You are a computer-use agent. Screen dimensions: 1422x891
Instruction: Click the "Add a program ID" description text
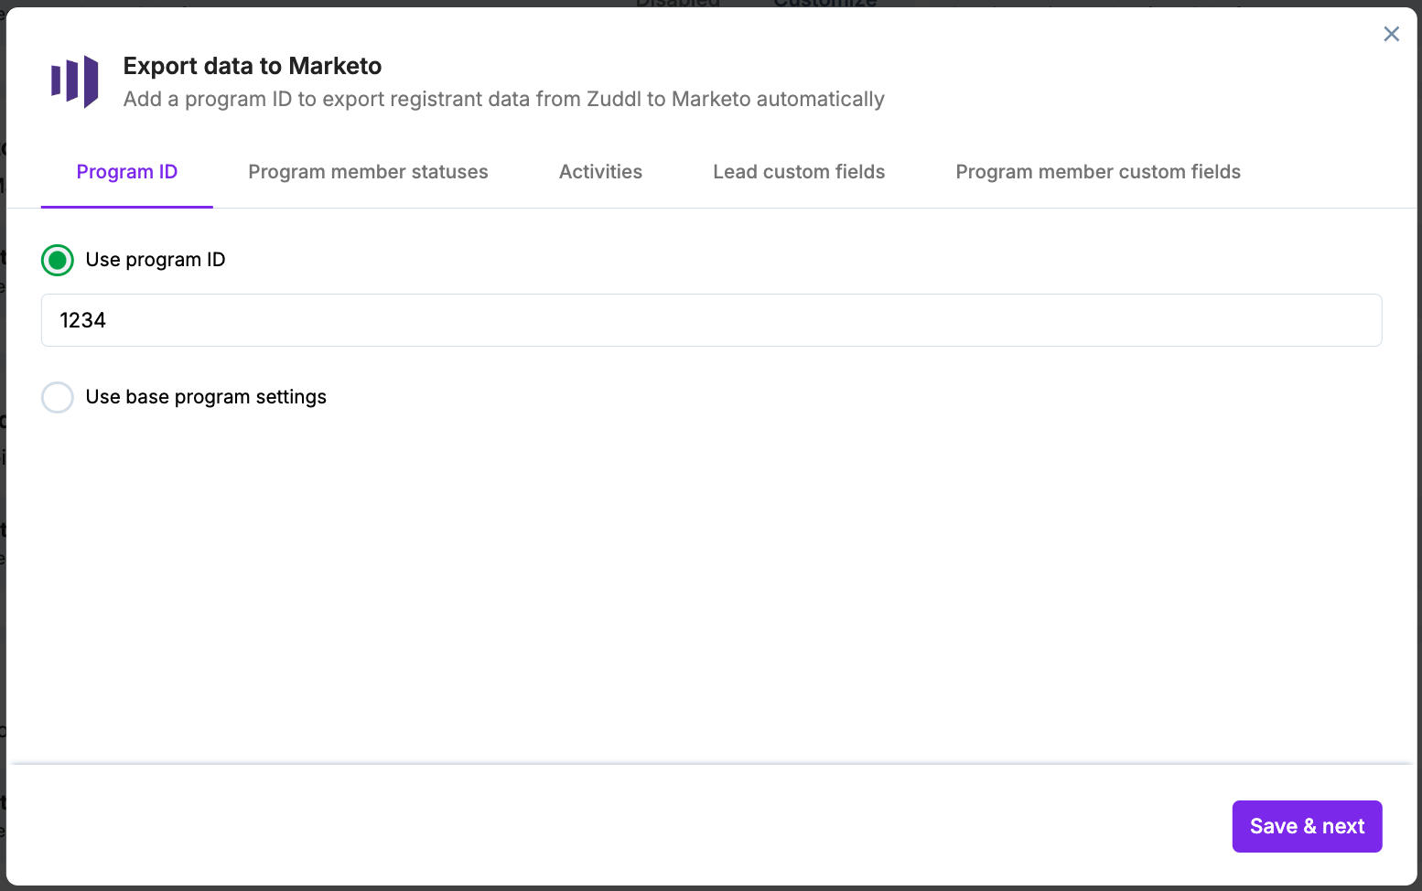(x=503, y=99)
